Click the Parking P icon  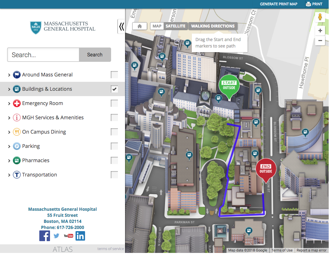[17, 146]
